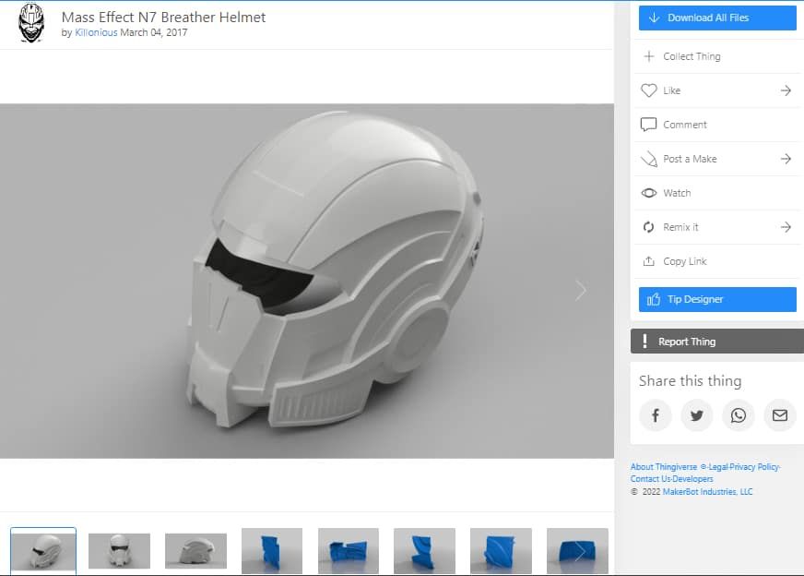Click the Remix it icon
804x576 pixels.
click(x=648, y=227)
